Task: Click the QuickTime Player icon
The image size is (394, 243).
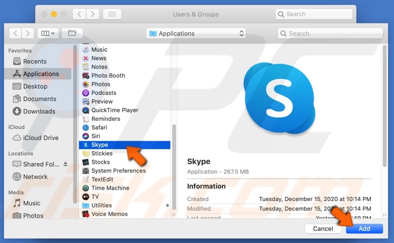Action: point(86,110)
